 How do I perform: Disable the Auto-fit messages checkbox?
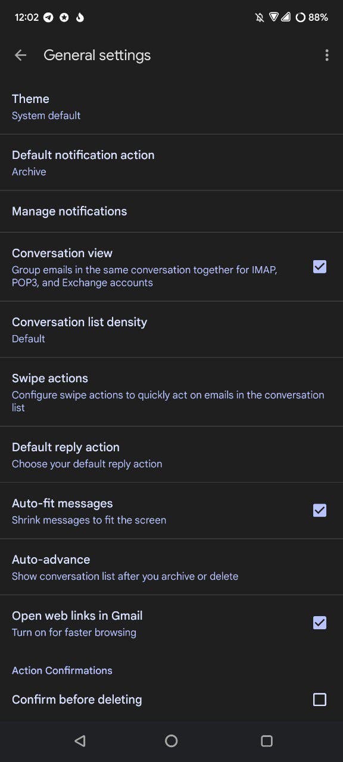pyautogui.click(x=320, y=510)
